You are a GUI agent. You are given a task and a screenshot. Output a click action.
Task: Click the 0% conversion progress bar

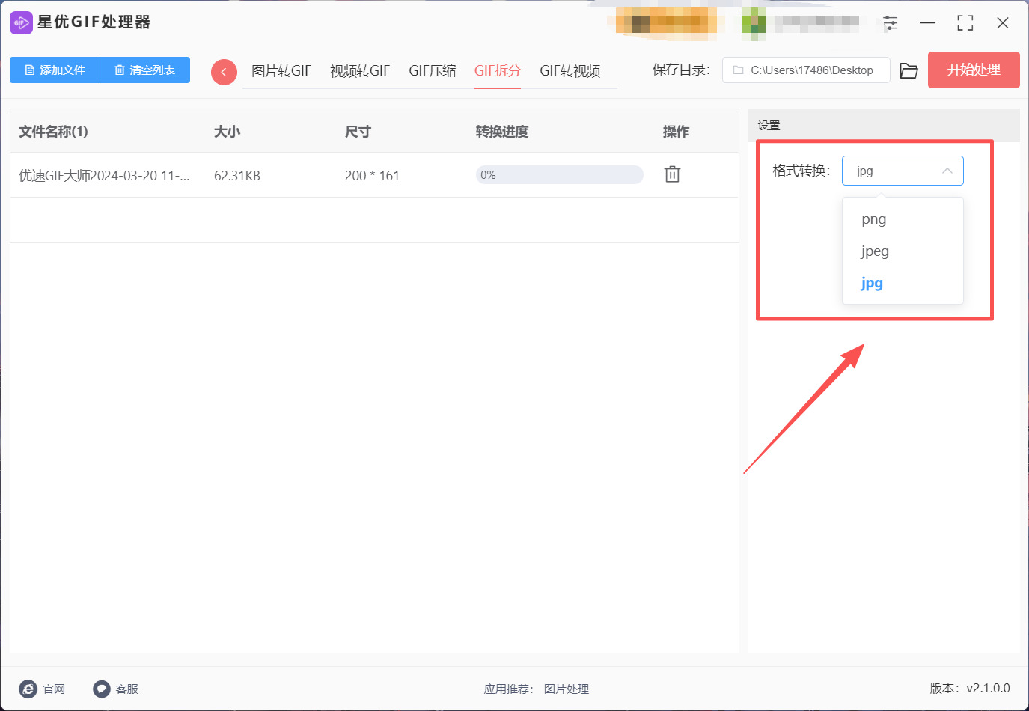560,174
